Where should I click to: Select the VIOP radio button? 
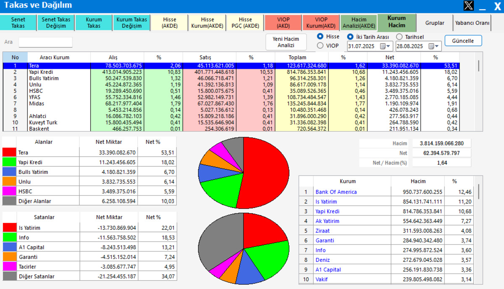tap(320, 45)
